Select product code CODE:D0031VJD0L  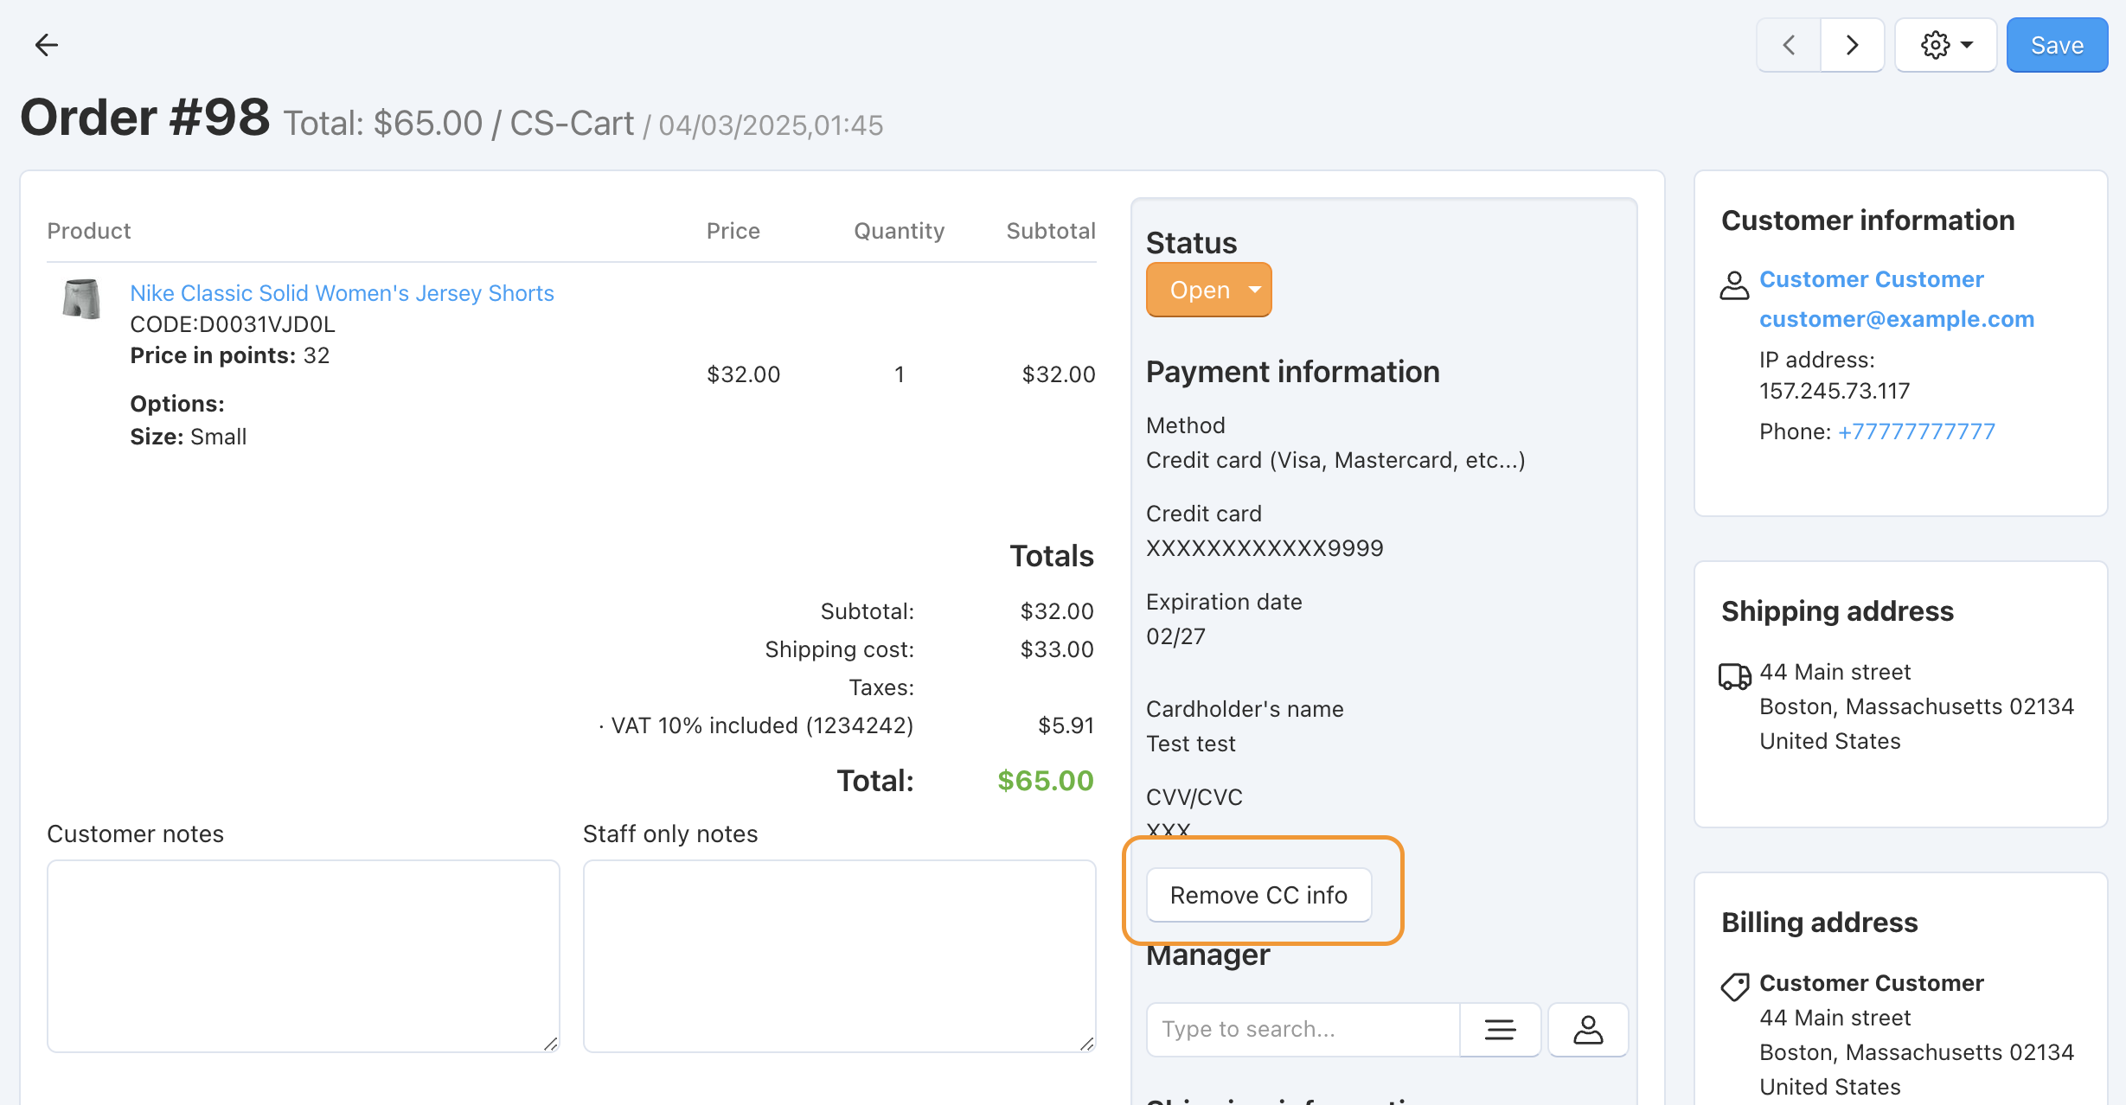tap(232, 324)
